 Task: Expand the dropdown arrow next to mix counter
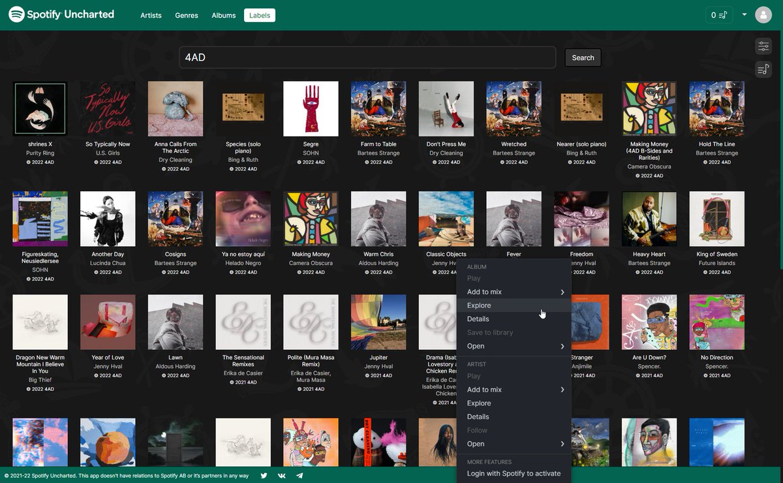pos(745,14)
